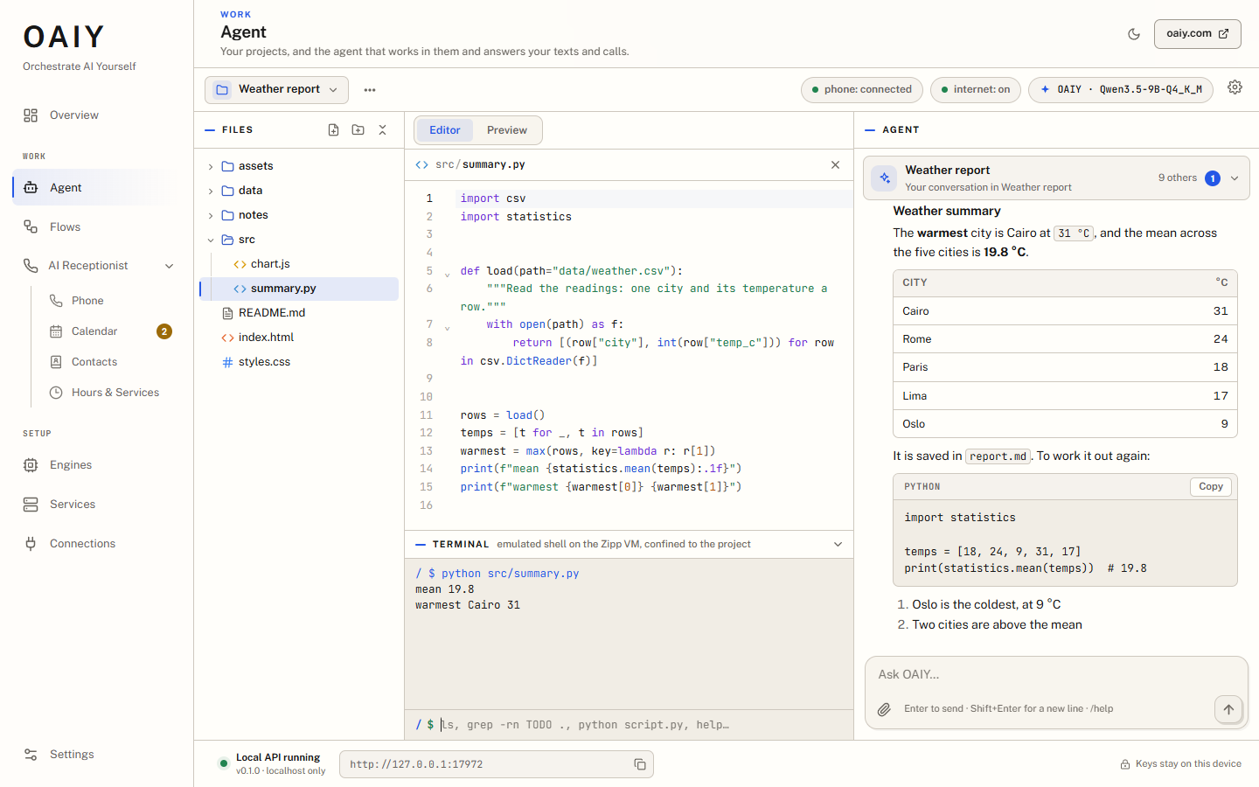Viewport: 1259px width, 787px height.
Task: Open the agent settings gear icon
Action: coord(1235,87)
